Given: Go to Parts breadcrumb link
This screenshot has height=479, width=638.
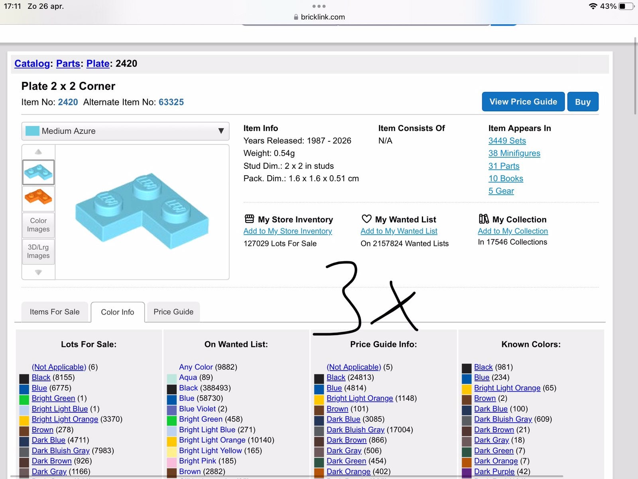Looking at the screenshot, I should click(x=68, y=63).
